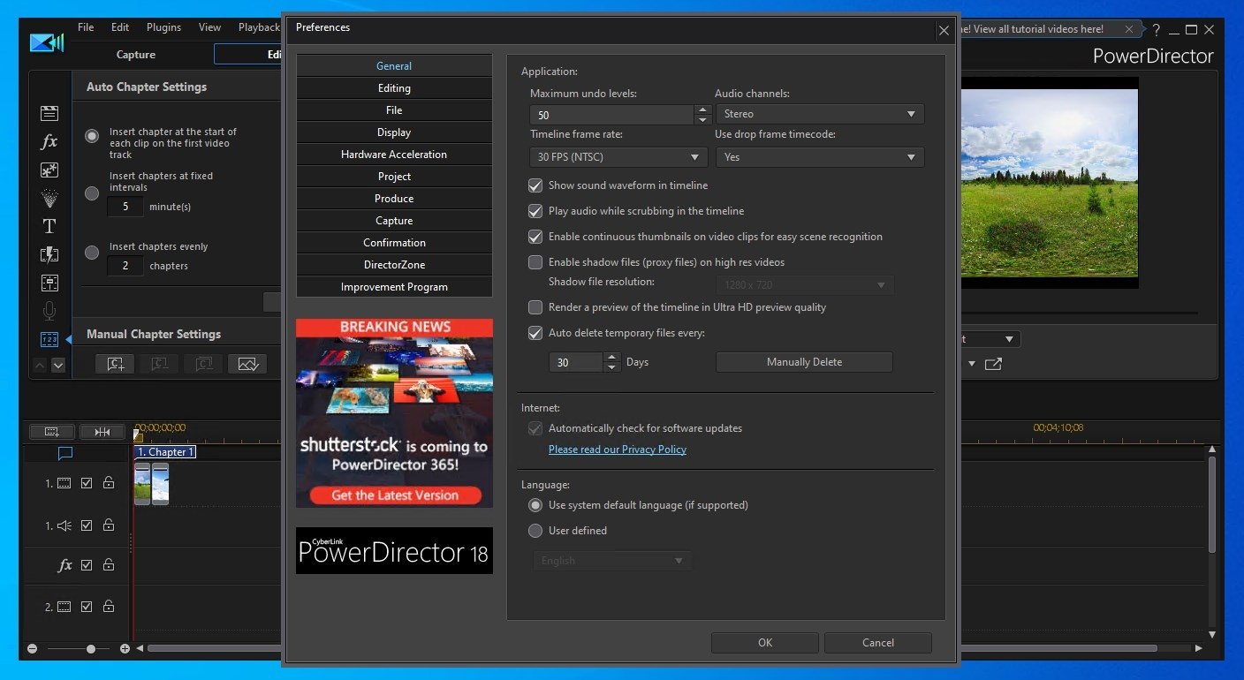
Task: Click the lock icon on audio track 1
Action: click(x=109, y=525)
